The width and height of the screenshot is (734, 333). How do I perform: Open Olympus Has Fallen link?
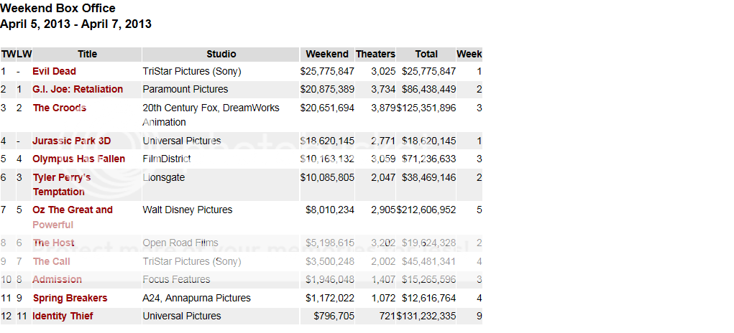point(78,159)
